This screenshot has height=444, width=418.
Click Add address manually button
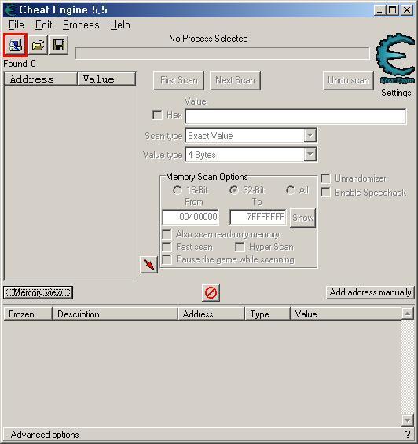coord(370,292)
